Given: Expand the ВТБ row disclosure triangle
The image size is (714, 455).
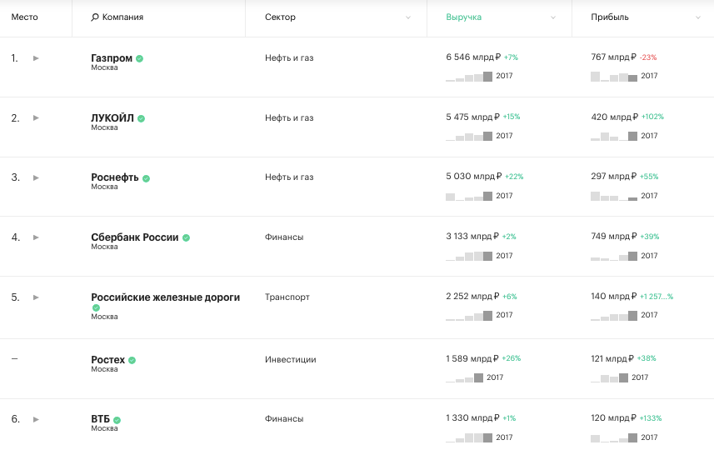Looking at the screenshot, I should (36, 419).
